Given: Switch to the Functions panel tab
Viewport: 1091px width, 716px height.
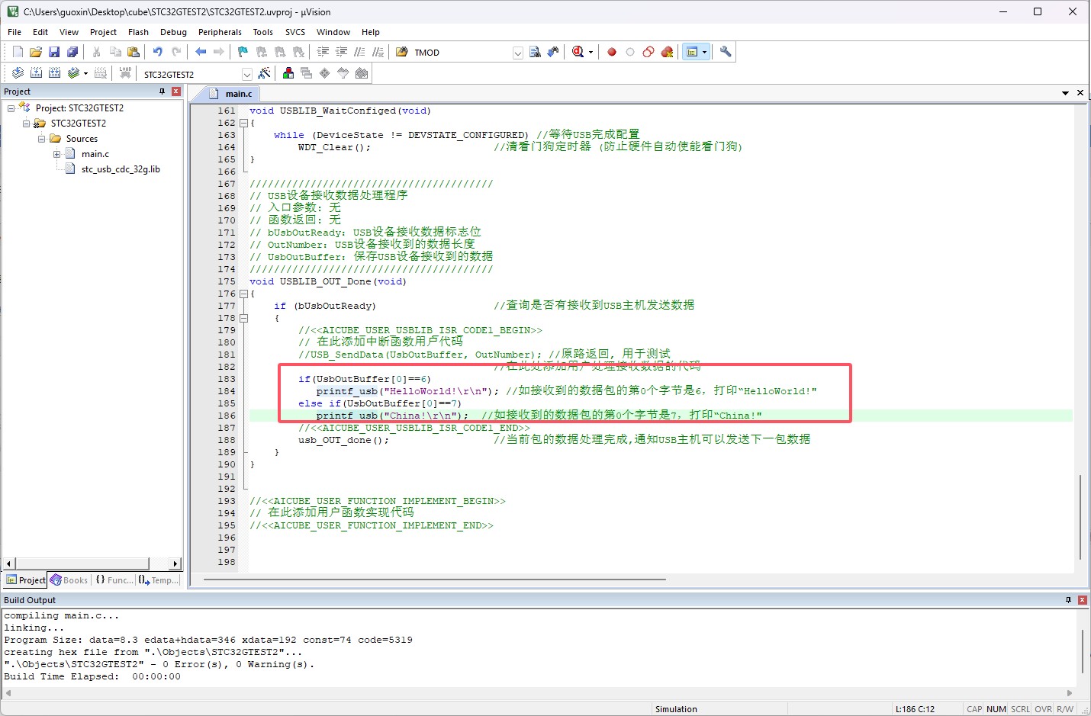Looking at the screenshot, I should point(114,580).
